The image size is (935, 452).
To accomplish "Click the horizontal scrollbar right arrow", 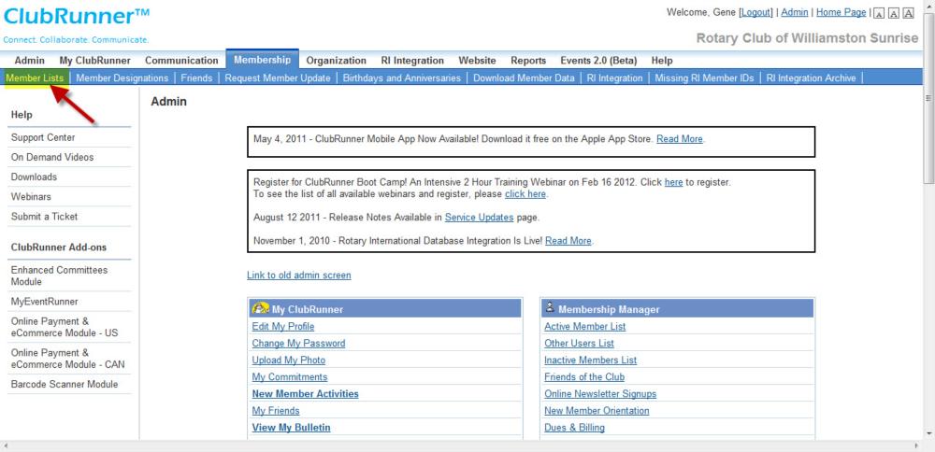I will tap(918, 446).
